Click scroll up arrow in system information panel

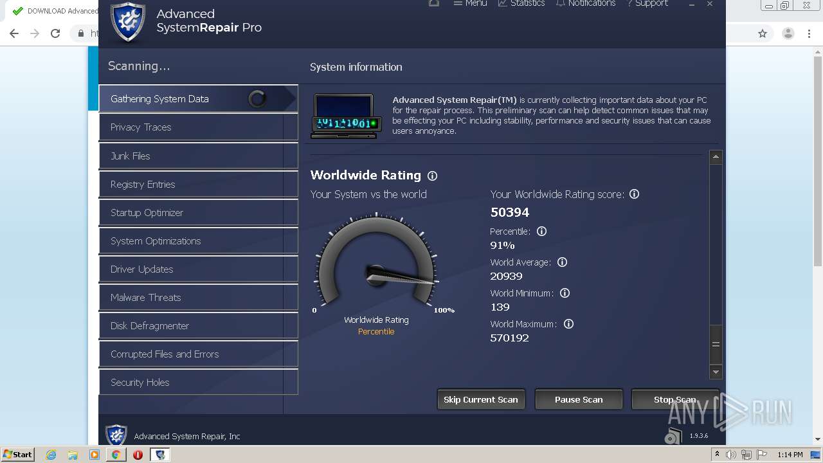click(716, 157)
